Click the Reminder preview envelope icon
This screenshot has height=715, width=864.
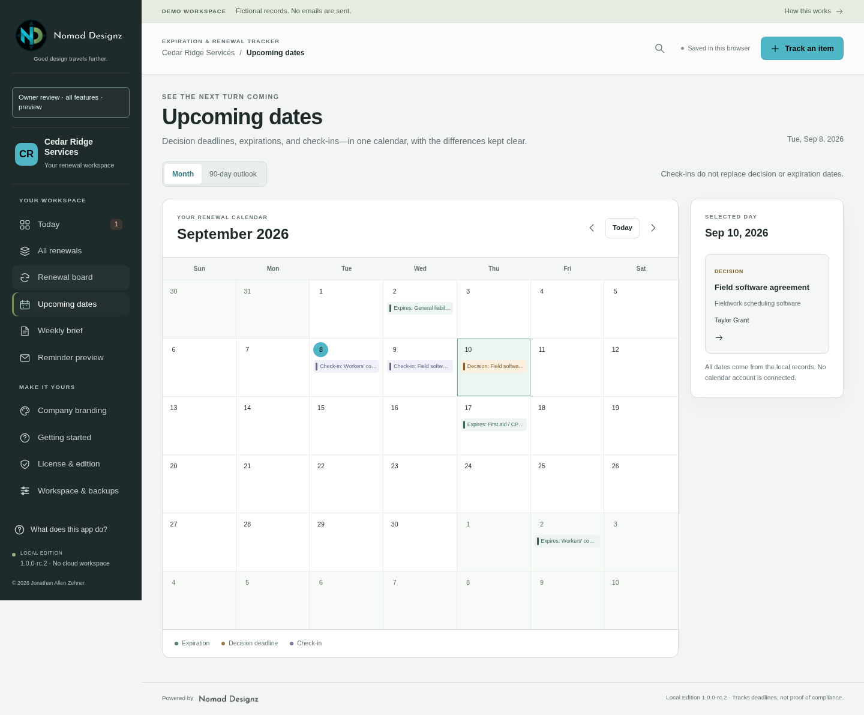[x=25, y=358]
